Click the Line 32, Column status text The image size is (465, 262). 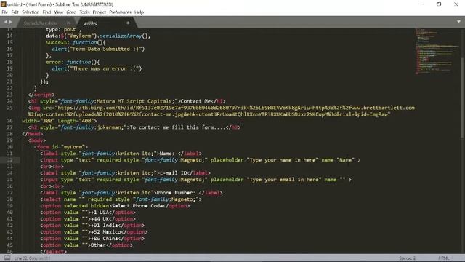[x=32, y=258]
